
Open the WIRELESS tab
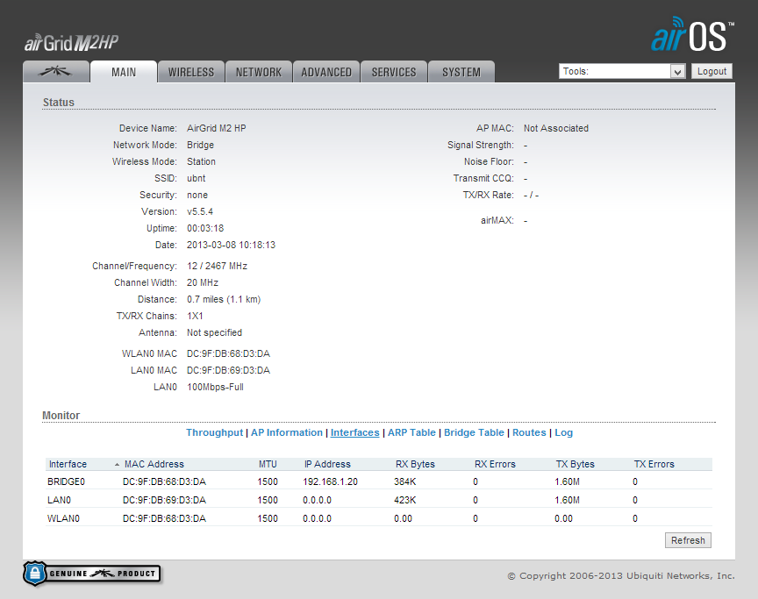[191, 72]
